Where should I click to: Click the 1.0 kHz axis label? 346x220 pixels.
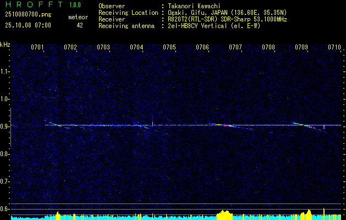tap(5, 99)
